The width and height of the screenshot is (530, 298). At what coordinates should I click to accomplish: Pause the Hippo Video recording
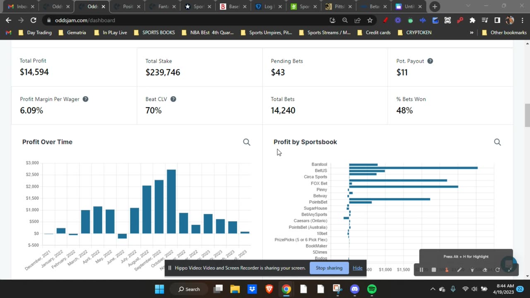tap(421, 270)
